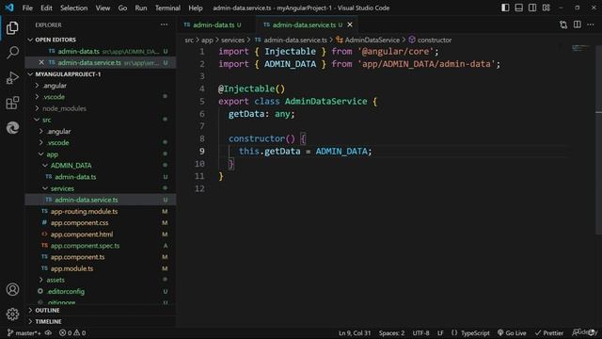Screen dimensions: 602x339
Task: Split the editor to the right
Action: point(577,25)
